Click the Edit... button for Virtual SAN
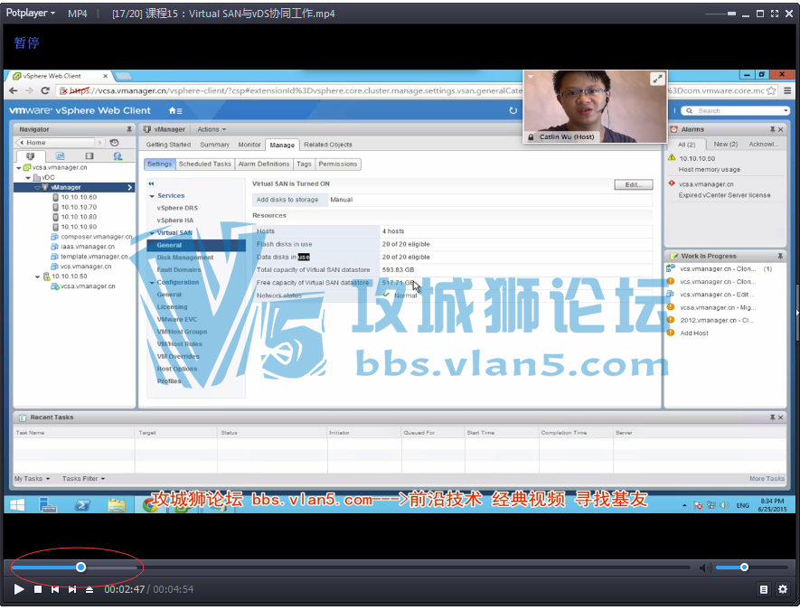 point(634,184)
